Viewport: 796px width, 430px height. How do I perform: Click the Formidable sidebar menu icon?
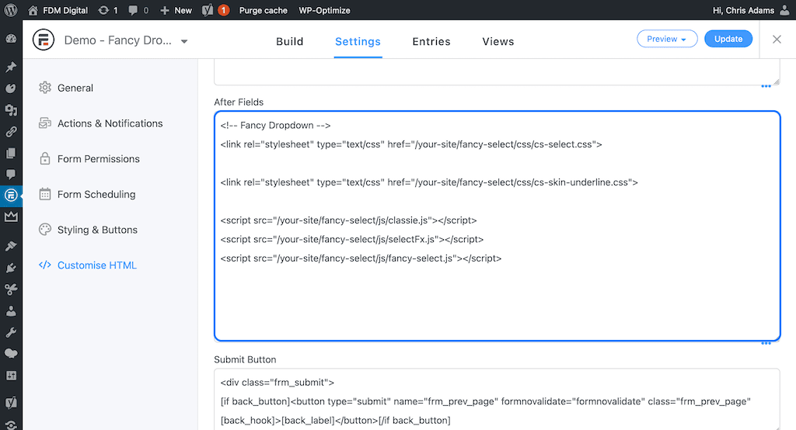11,195
